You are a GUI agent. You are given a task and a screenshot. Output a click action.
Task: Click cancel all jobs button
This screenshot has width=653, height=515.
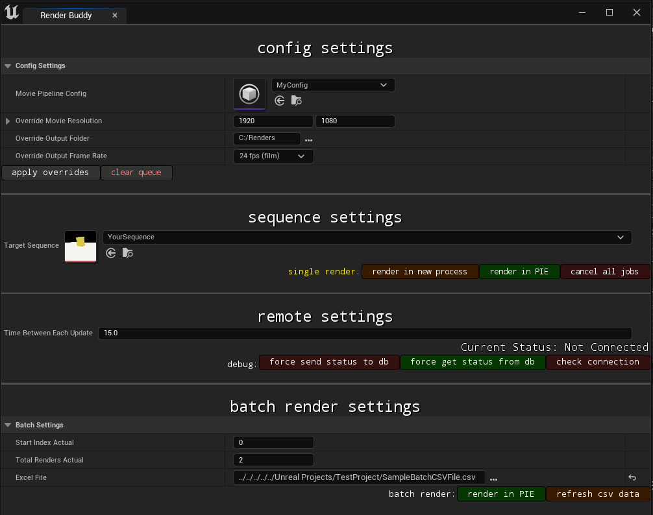605,272
